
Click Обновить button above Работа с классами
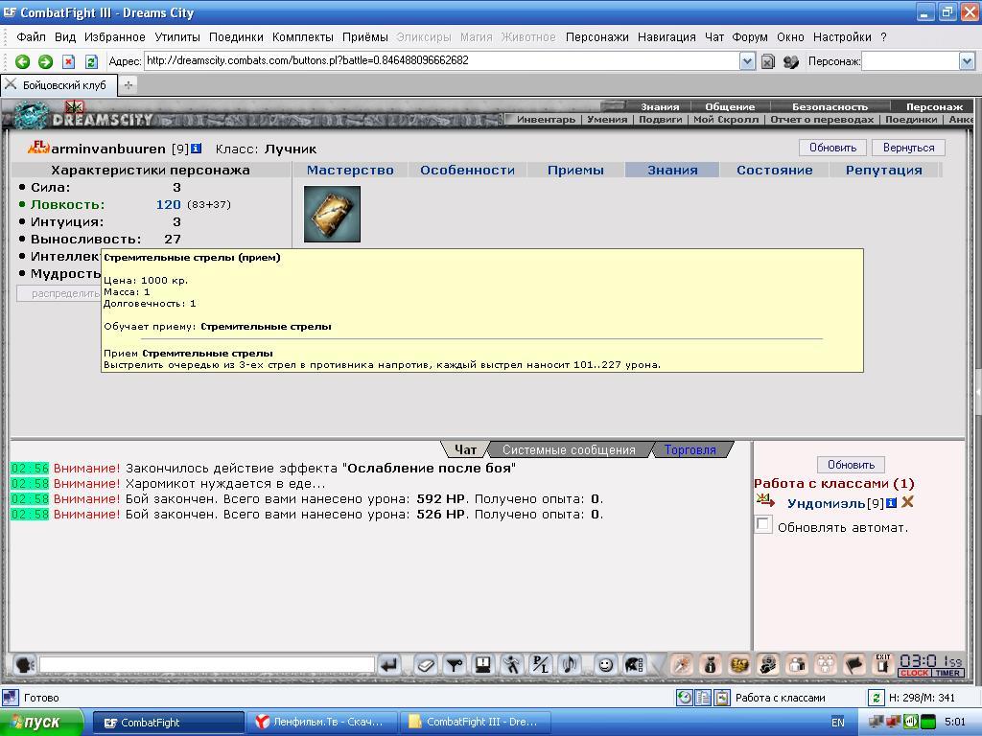tap(851, 465)
